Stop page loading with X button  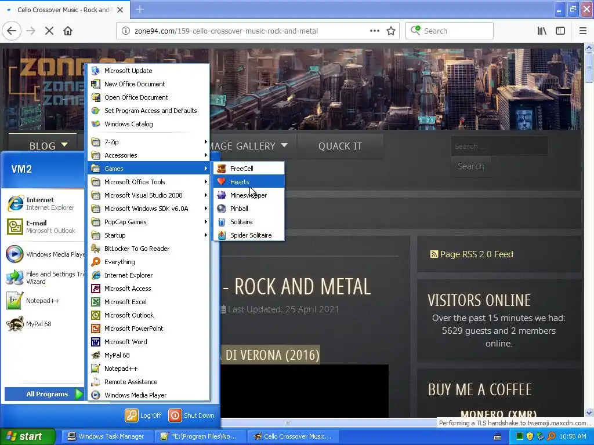pyautogui.click(x=49, y=31)
